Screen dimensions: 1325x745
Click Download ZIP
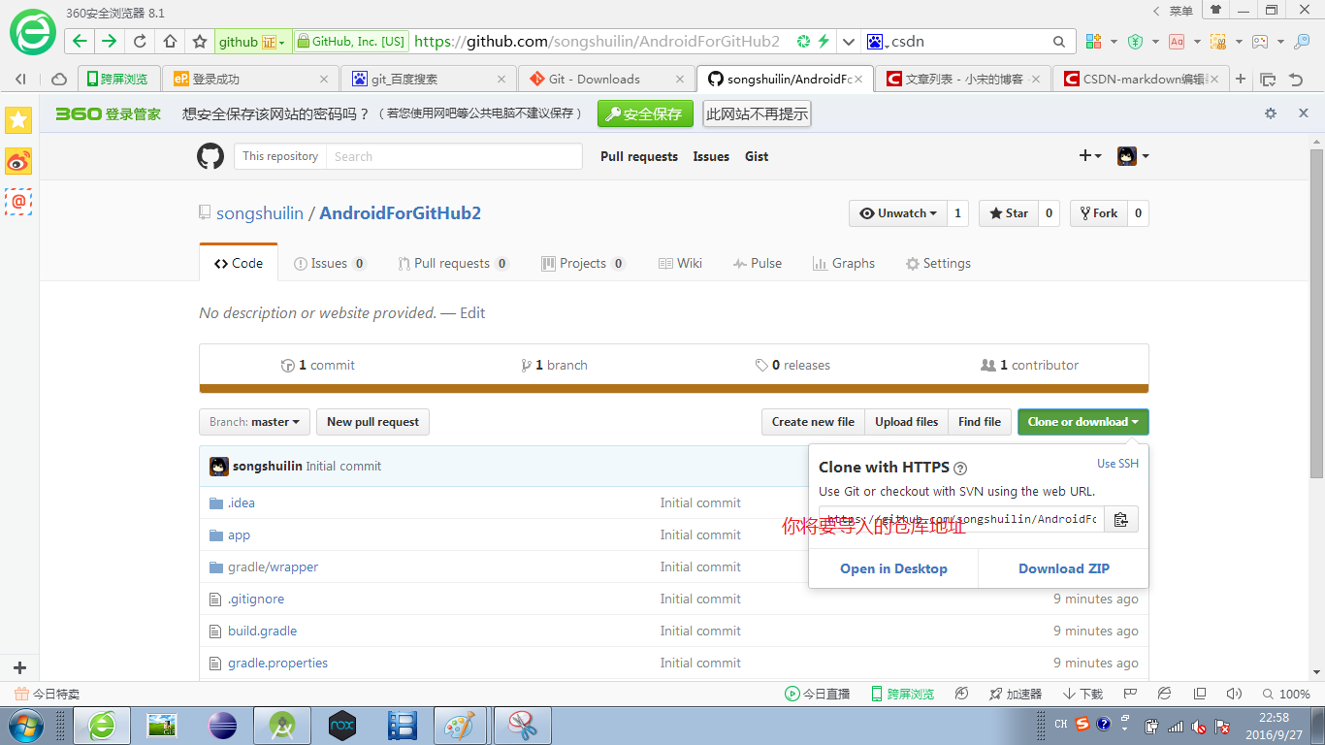point(1064,568)
